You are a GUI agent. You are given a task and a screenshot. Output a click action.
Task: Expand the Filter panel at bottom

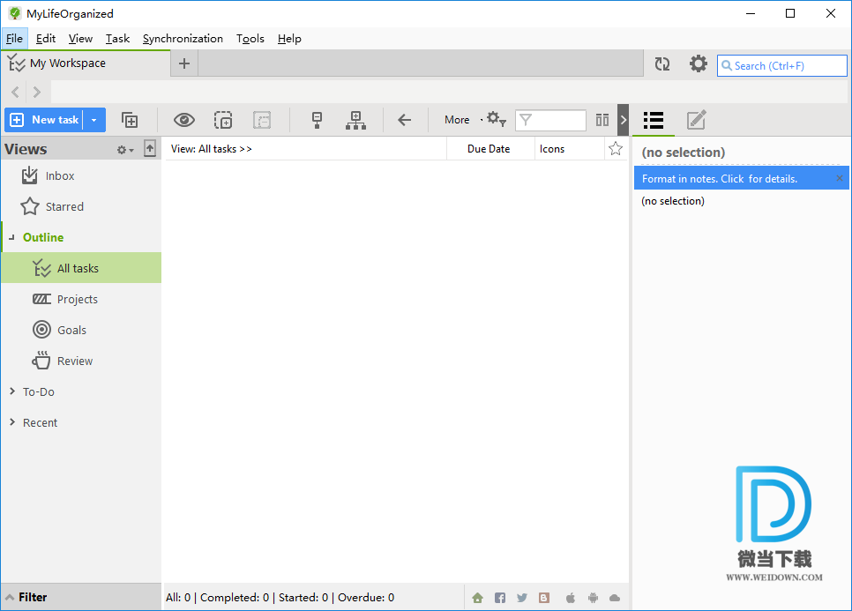[x=81, y=597]
